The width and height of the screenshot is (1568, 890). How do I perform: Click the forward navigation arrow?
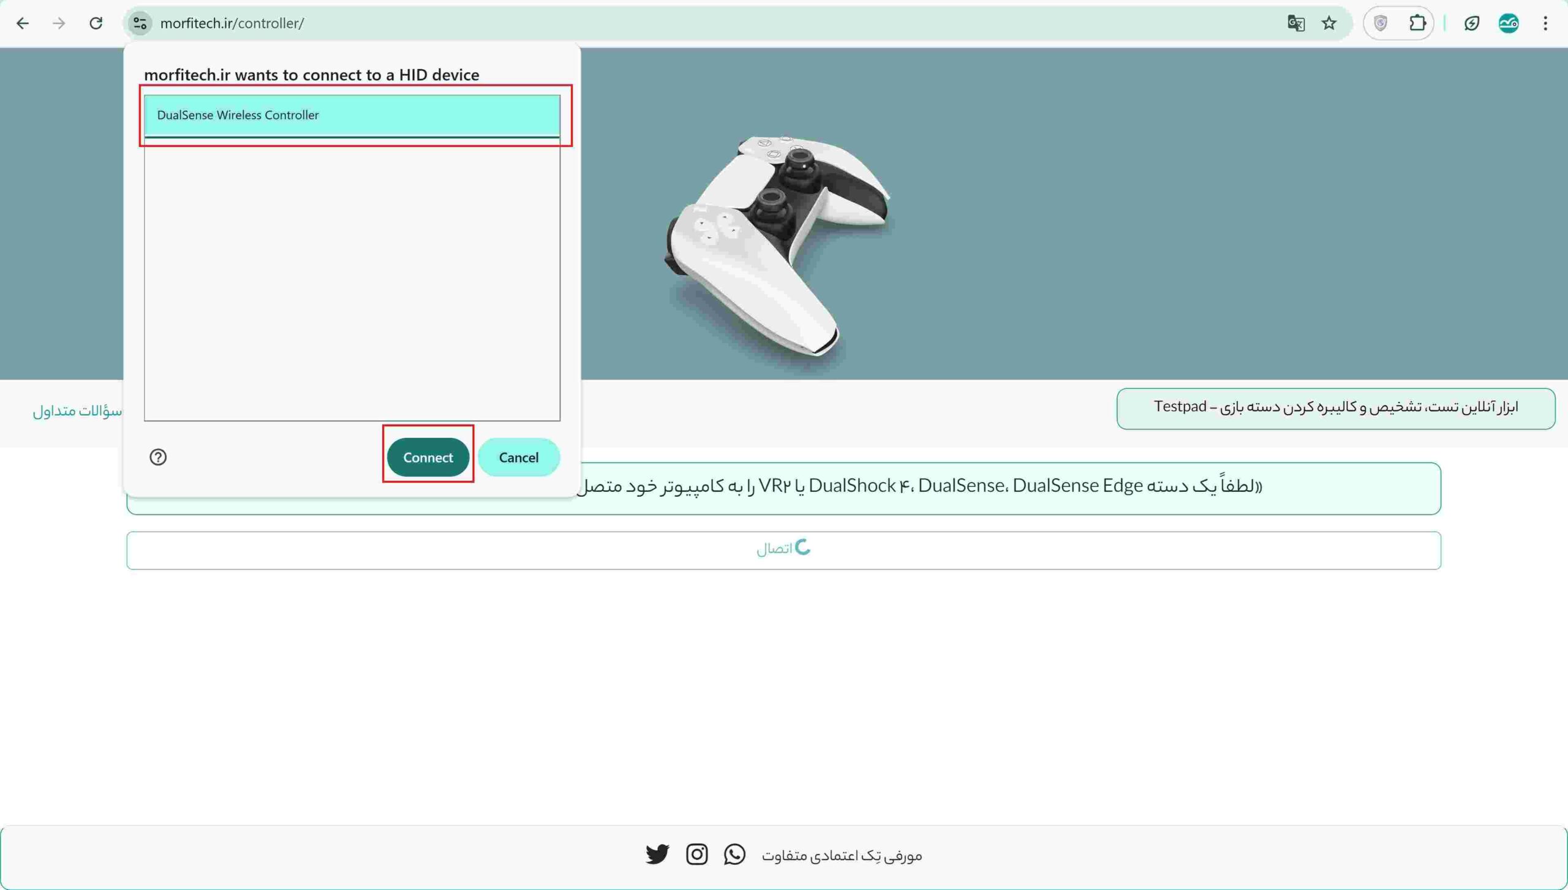(59, 23)
